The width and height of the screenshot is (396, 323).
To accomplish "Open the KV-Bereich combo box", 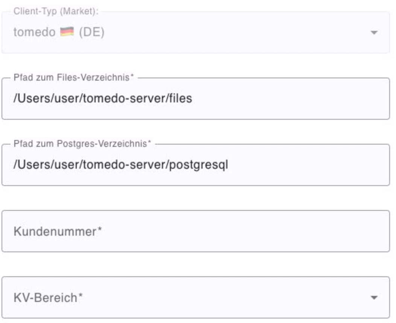I will coord(196,297).
